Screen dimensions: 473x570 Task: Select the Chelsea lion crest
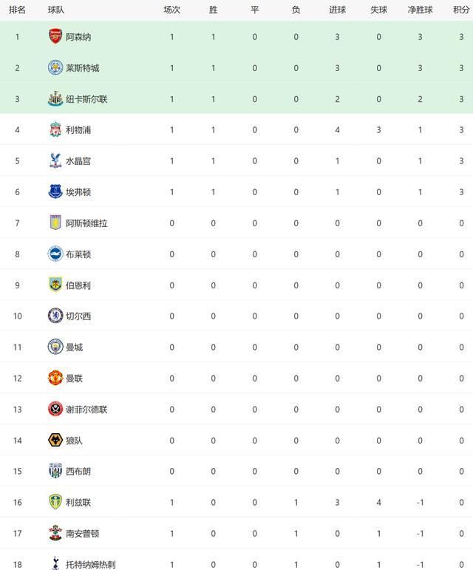(x=55, y=316)
